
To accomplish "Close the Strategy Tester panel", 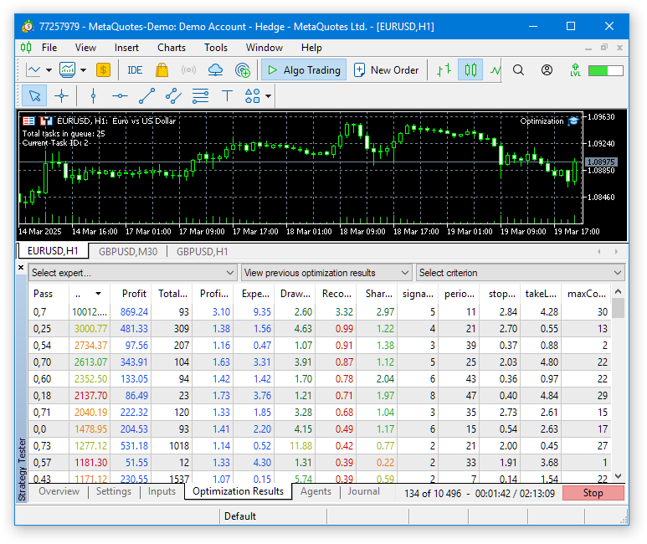I will coord(21,268).
